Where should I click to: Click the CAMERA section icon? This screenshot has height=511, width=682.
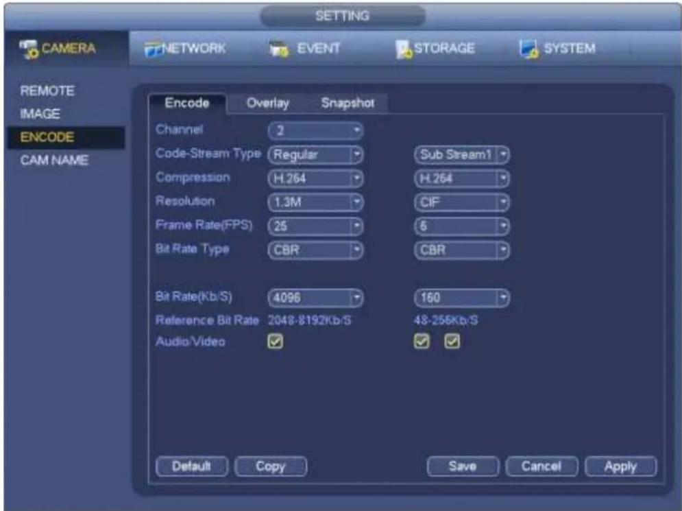pos(29,49)
